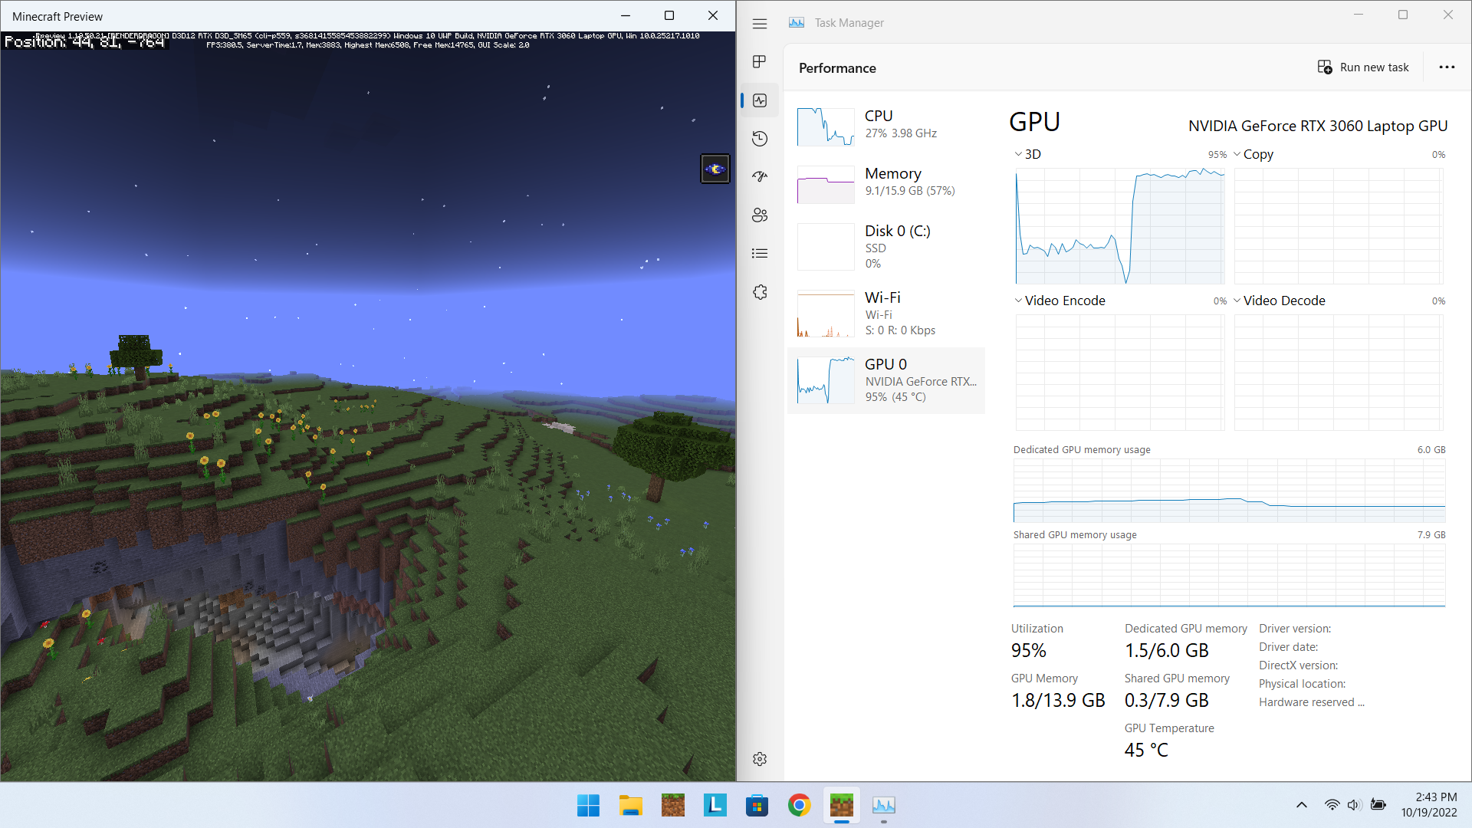1472x828 pixels.
Task: Show hidden system tray icons chevron
Action: 1301,805
